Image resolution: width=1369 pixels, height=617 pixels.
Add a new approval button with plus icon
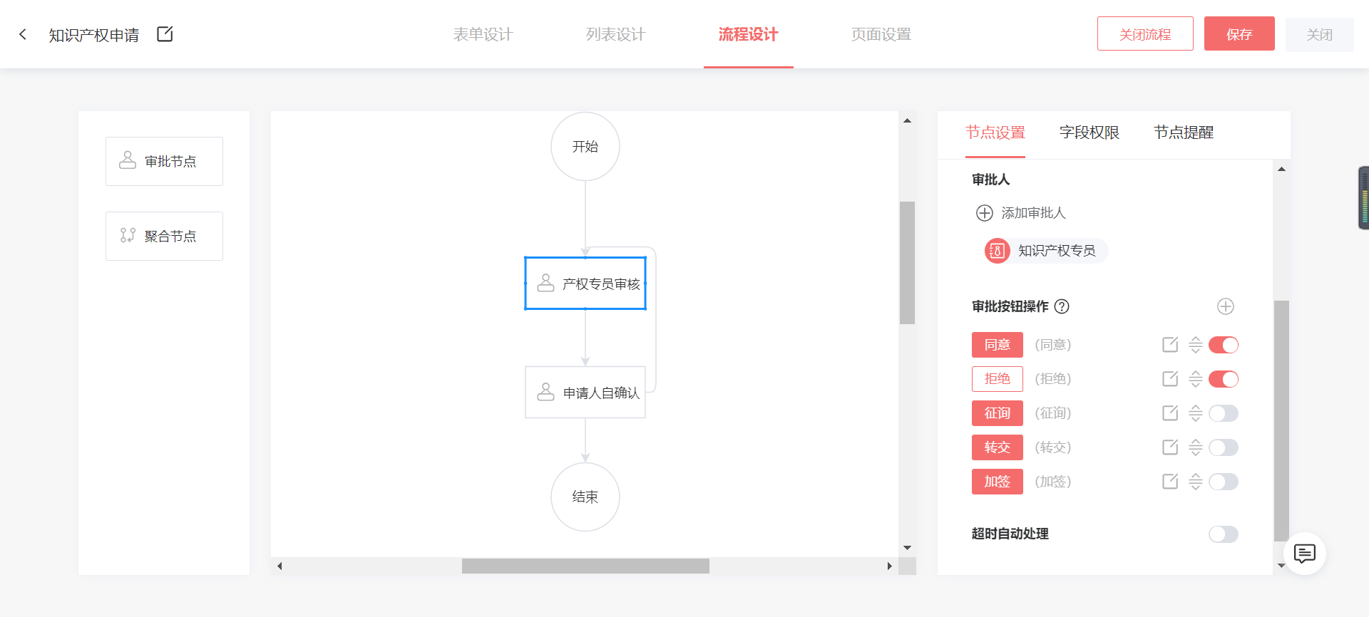(x=1225, y=306)
